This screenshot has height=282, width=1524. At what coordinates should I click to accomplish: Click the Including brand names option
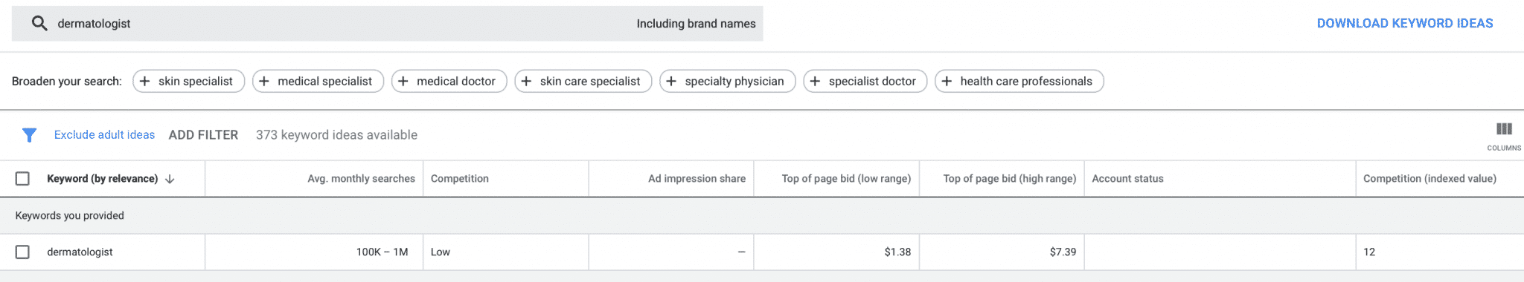click(696, 24)
